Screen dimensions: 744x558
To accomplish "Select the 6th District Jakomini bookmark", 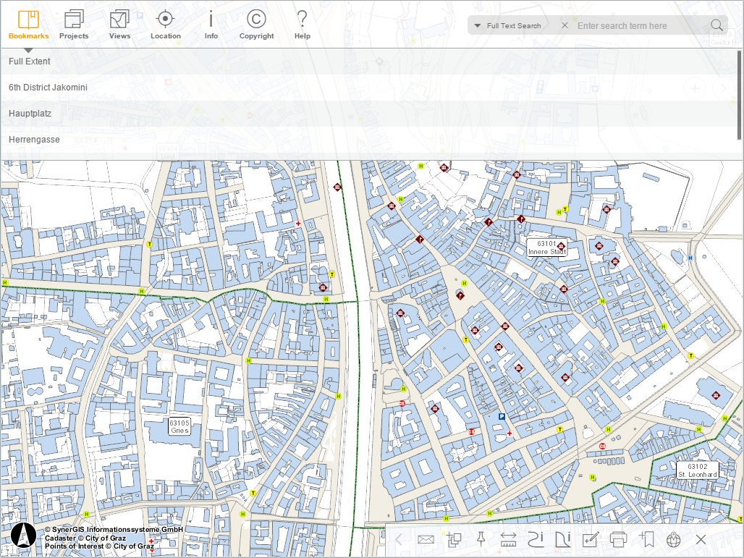I will 48,88.
